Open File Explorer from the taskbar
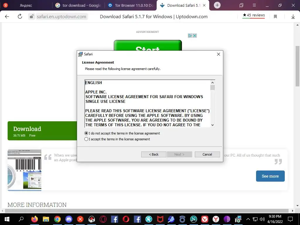The image size is (300, 225). point(46,219)
